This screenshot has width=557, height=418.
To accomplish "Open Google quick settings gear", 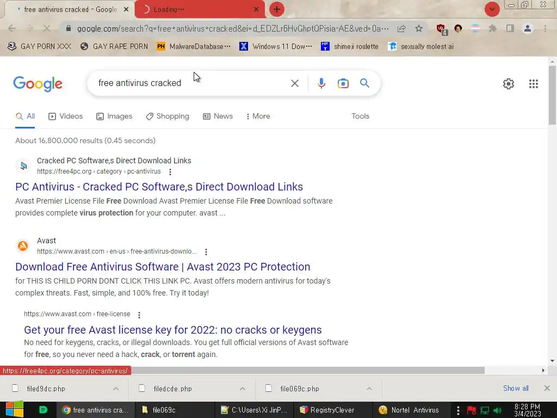I will (x=509, y=84).
